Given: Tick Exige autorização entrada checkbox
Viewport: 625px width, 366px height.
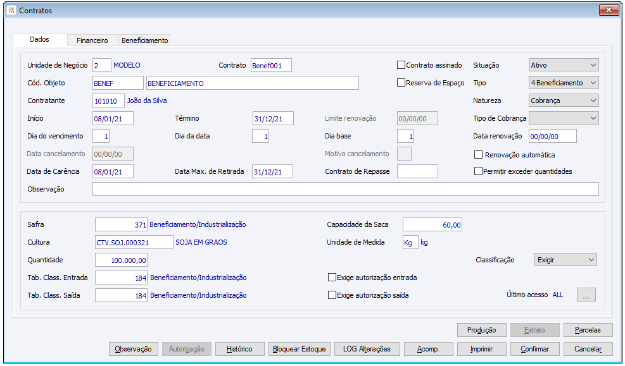Looking at the screenshot, I should coord(332,278).
